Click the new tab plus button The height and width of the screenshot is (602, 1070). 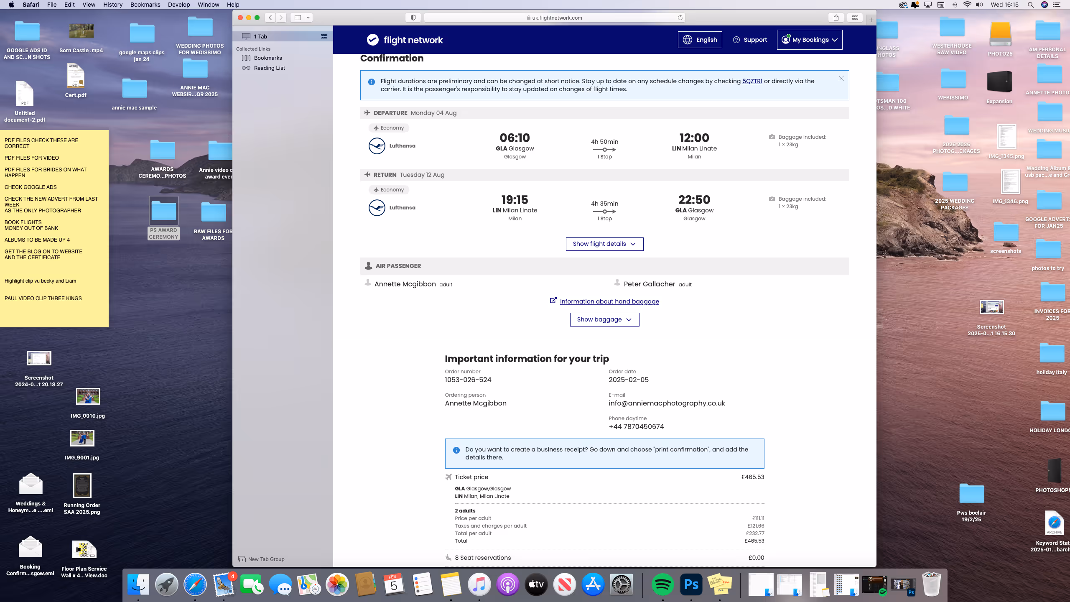click(x=871, y=20)
